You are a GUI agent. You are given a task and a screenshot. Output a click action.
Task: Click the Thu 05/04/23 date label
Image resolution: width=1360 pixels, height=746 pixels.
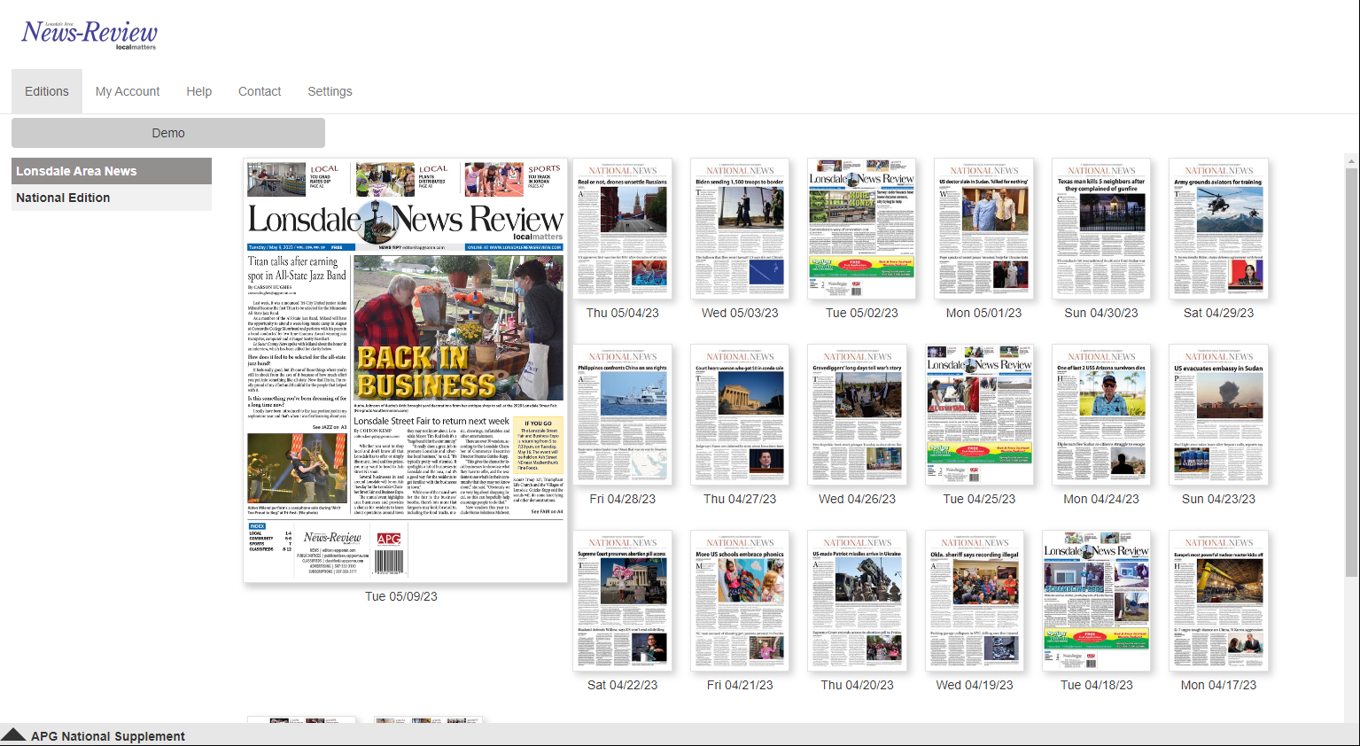pyautogui.click(x=623, y=313)
